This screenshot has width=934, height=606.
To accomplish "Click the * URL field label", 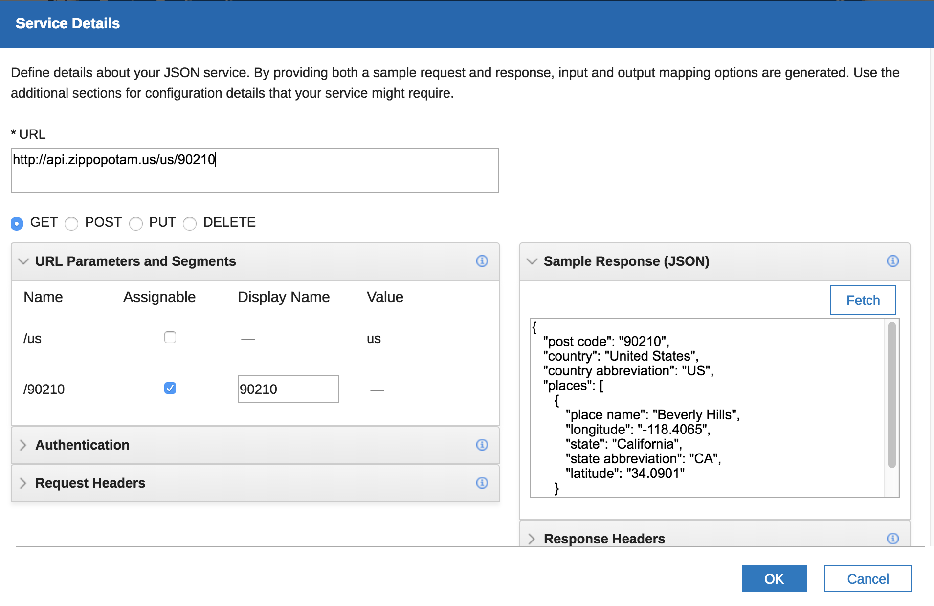I will (28, 134).
